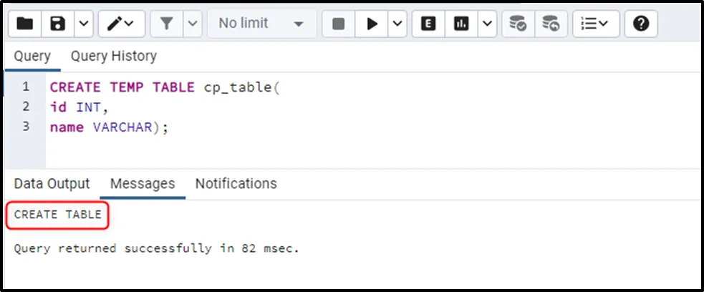Open the Edit pencil dropdown menu
This screenshot has width=704, height=292.
[x=120, y=24]
